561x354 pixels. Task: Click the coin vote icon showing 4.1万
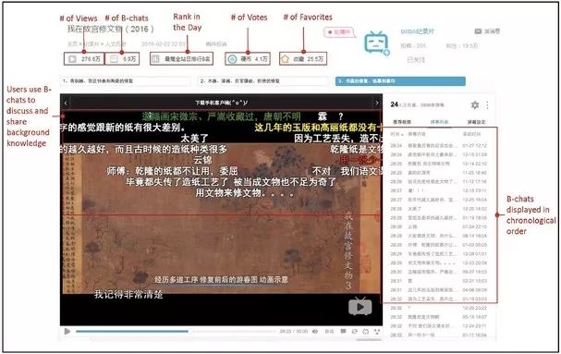[x=233, y=59]
